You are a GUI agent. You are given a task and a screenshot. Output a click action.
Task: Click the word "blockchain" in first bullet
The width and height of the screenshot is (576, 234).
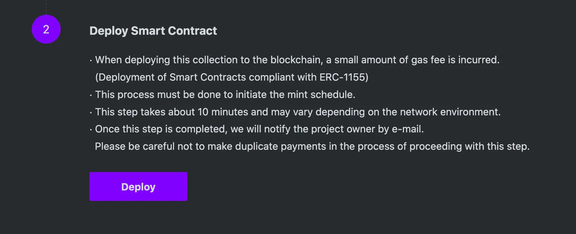[296, 60]
